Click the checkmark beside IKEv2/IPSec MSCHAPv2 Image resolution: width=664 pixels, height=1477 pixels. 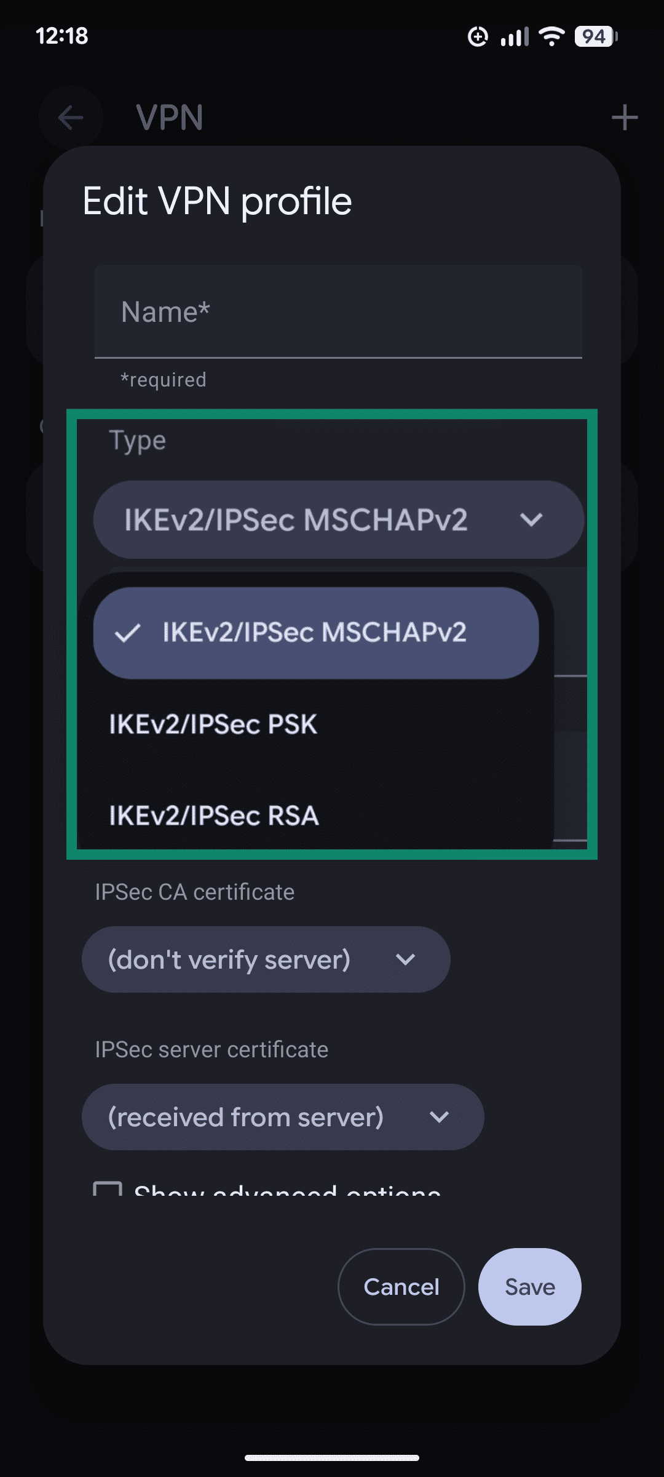coord(130,633)
